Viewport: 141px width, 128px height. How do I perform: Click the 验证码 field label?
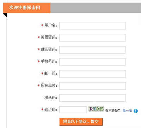[51, 110]
